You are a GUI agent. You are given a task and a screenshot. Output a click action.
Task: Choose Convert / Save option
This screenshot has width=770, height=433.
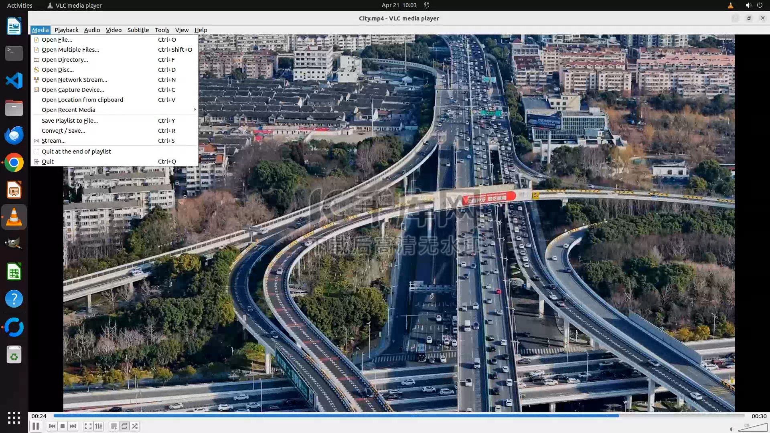(x=63, y=131)
